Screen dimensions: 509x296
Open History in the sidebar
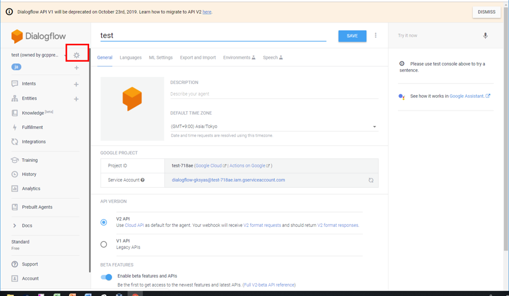[x=29, y=174]
